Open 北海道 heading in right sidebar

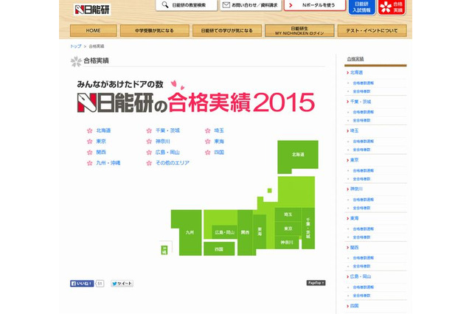tap(356, 72)
